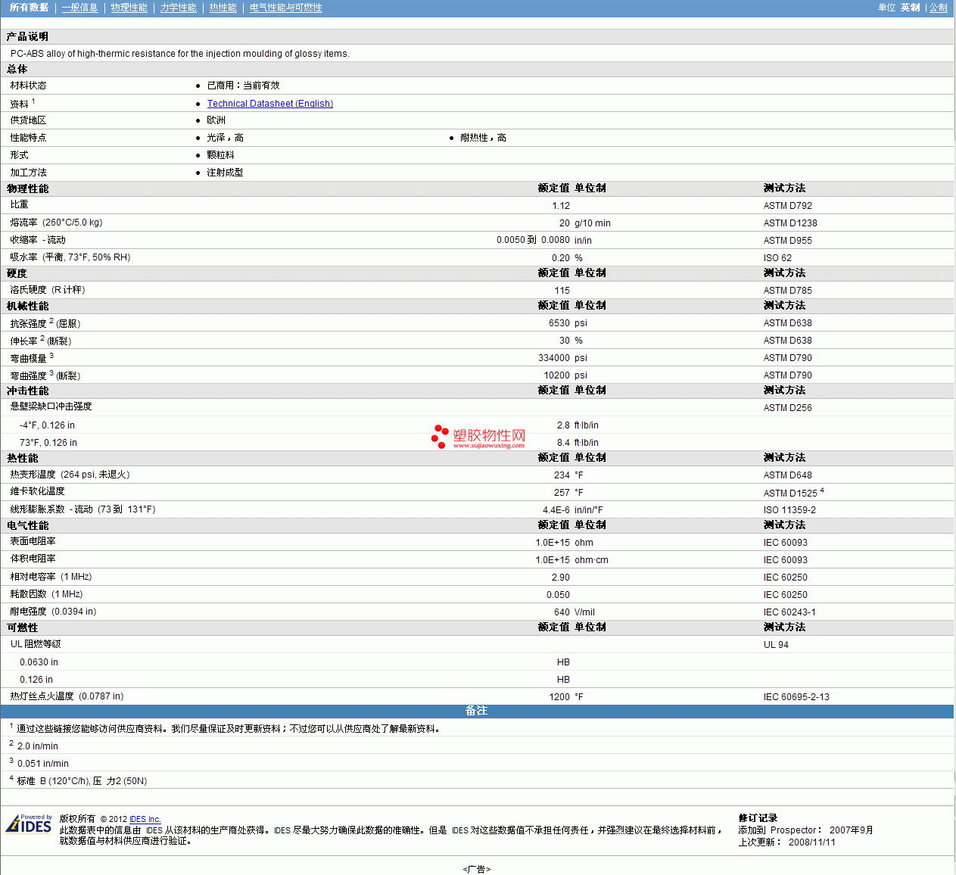Image resolution: width=956 pixels, height=875 pixels.
Task: Click the Powered by IDES logo
Action: click(29, 824)
